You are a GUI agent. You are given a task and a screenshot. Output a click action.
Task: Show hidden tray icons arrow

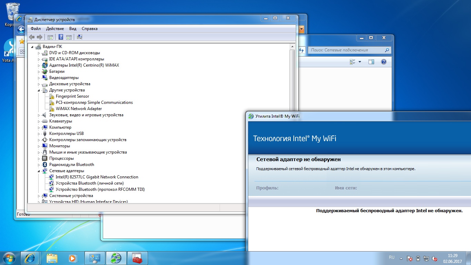pos(401,258)
